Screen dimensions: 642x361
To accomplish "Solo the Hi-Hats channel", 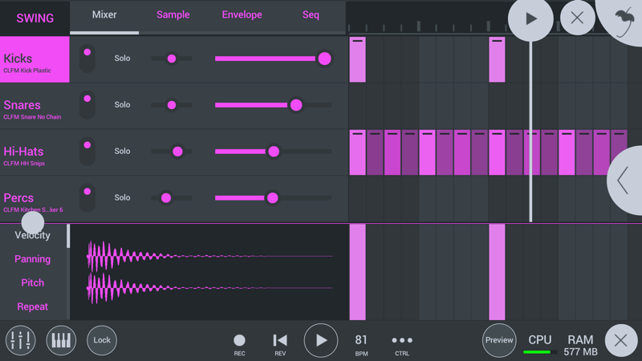I will click(x=122, y=151).
